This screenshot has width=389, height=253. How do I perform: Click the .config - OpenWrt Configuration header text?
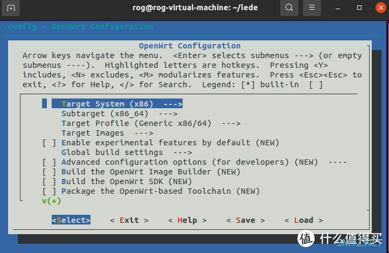tap(79, 26)
